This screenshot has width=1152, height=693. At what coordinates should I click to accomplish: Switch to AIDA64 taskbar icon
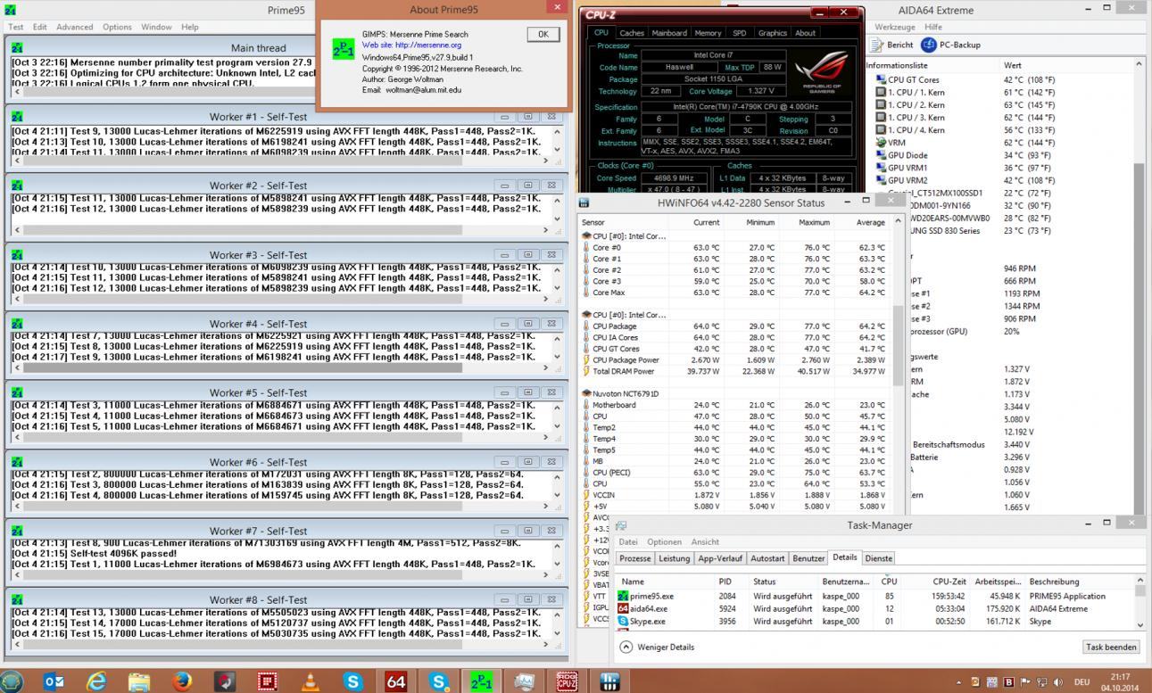pyautogui.click(x=396, y=681)
